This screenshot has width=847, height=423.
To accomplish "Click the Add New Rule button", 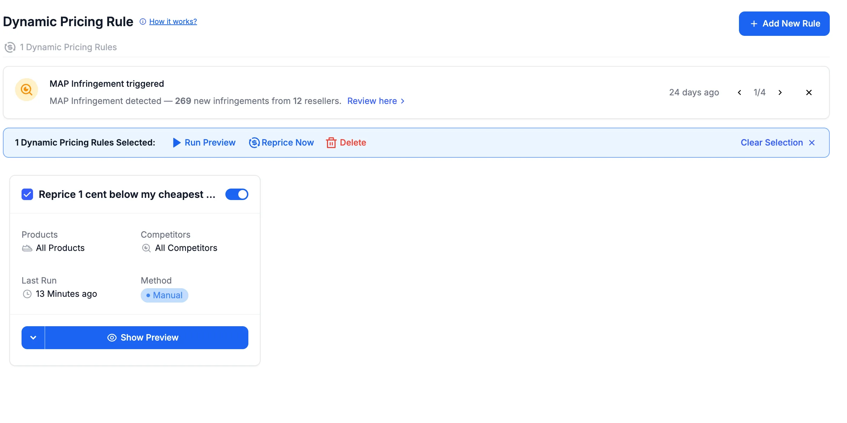I will (x=784, y=24).
